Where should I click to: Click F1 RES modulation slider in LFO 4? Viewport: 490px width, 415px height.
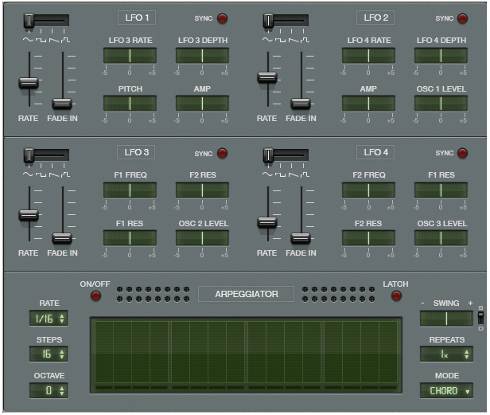click(441, 190)
